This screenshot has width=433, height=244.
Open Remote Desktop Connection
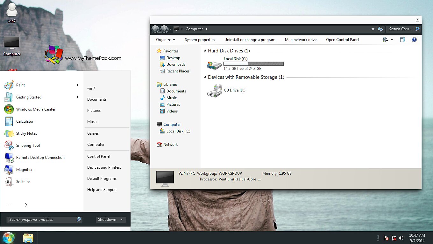[x=40, y=158]
